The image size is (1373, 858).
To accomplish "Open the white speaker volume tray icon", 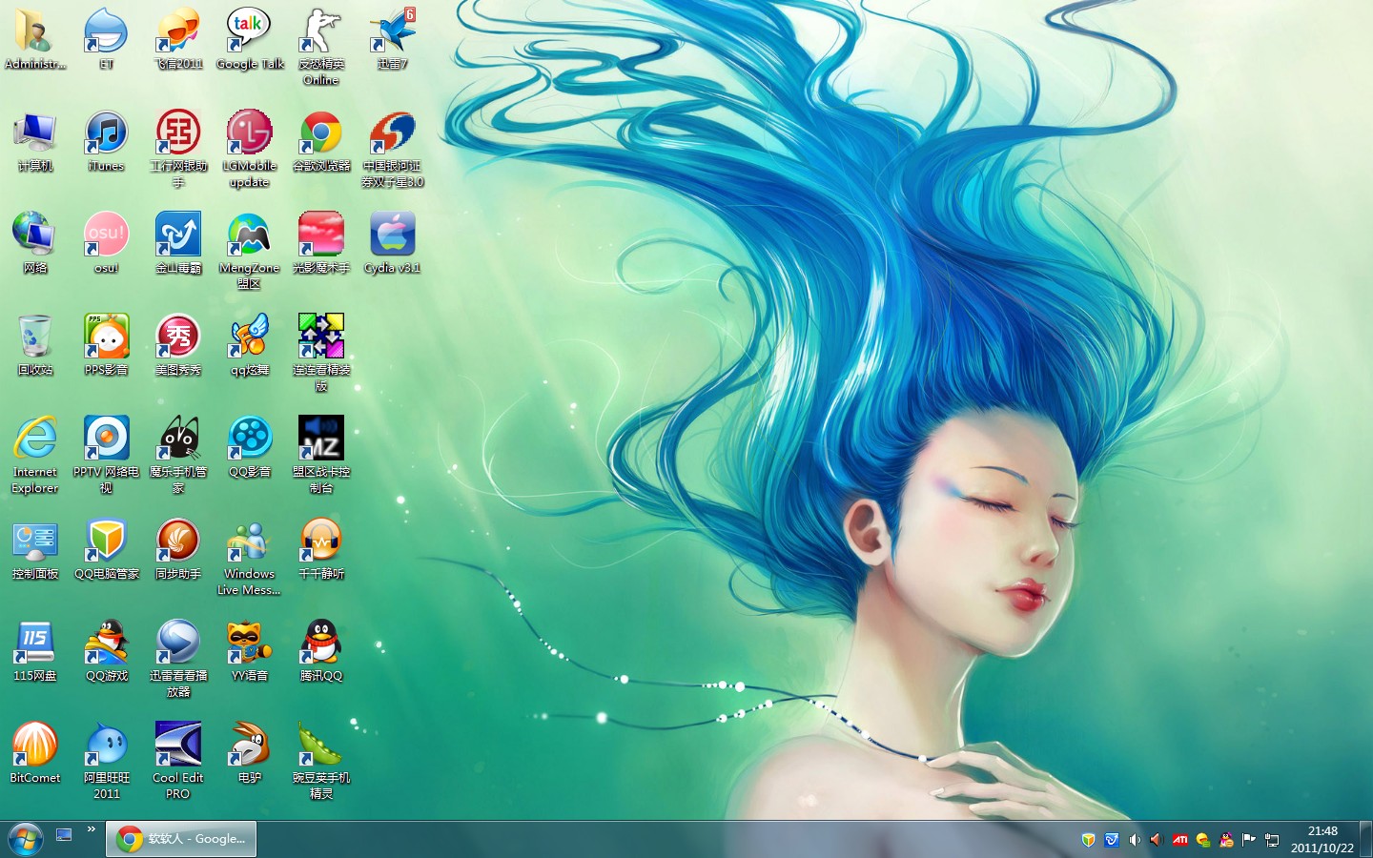I will tap(1135, 840).
